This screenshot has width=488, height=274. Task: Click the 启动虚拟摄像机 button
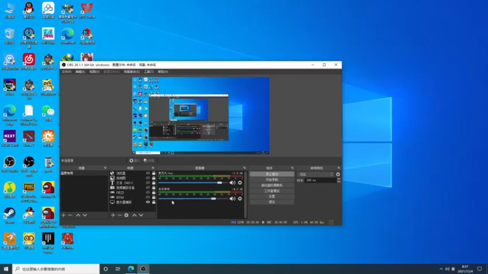271,186
